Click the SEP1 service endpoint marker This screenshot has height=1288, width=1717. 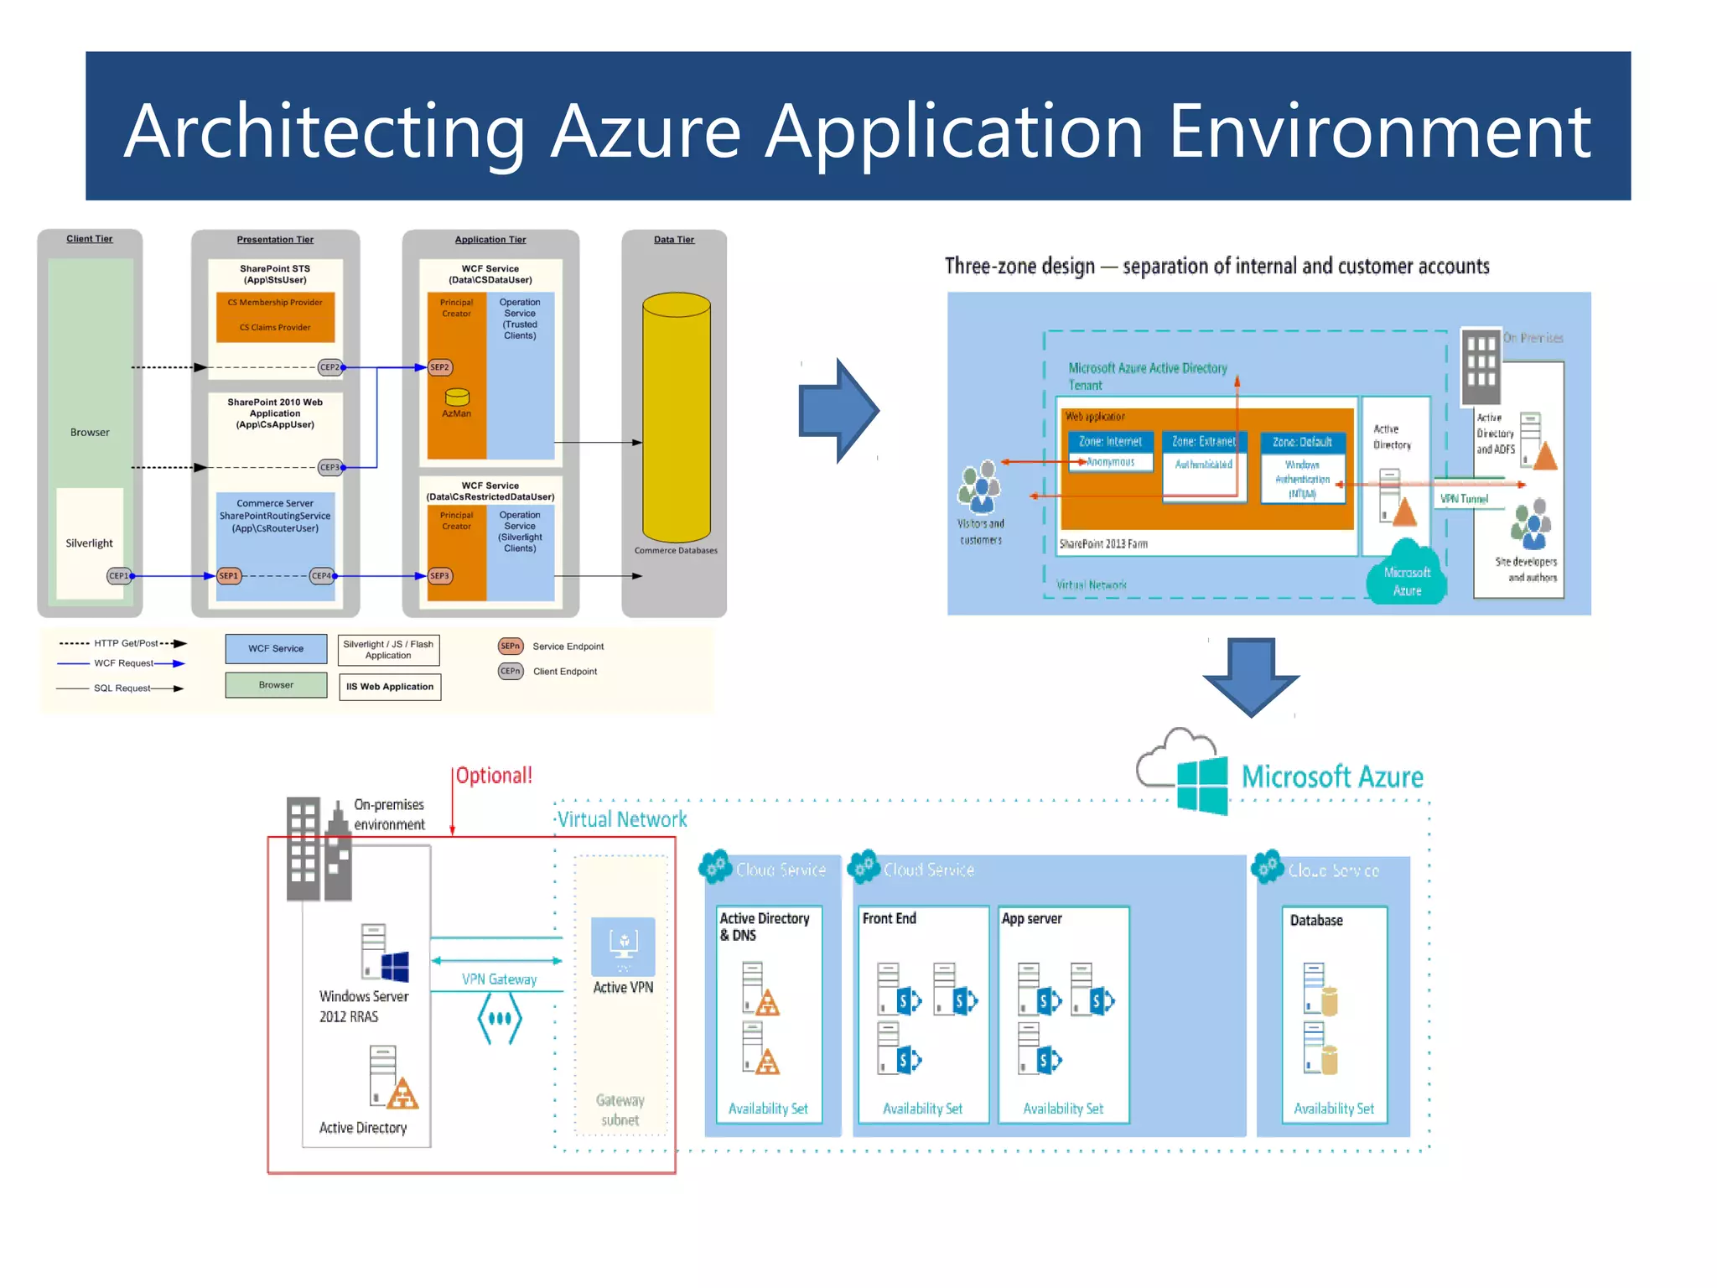coord(229,576)
